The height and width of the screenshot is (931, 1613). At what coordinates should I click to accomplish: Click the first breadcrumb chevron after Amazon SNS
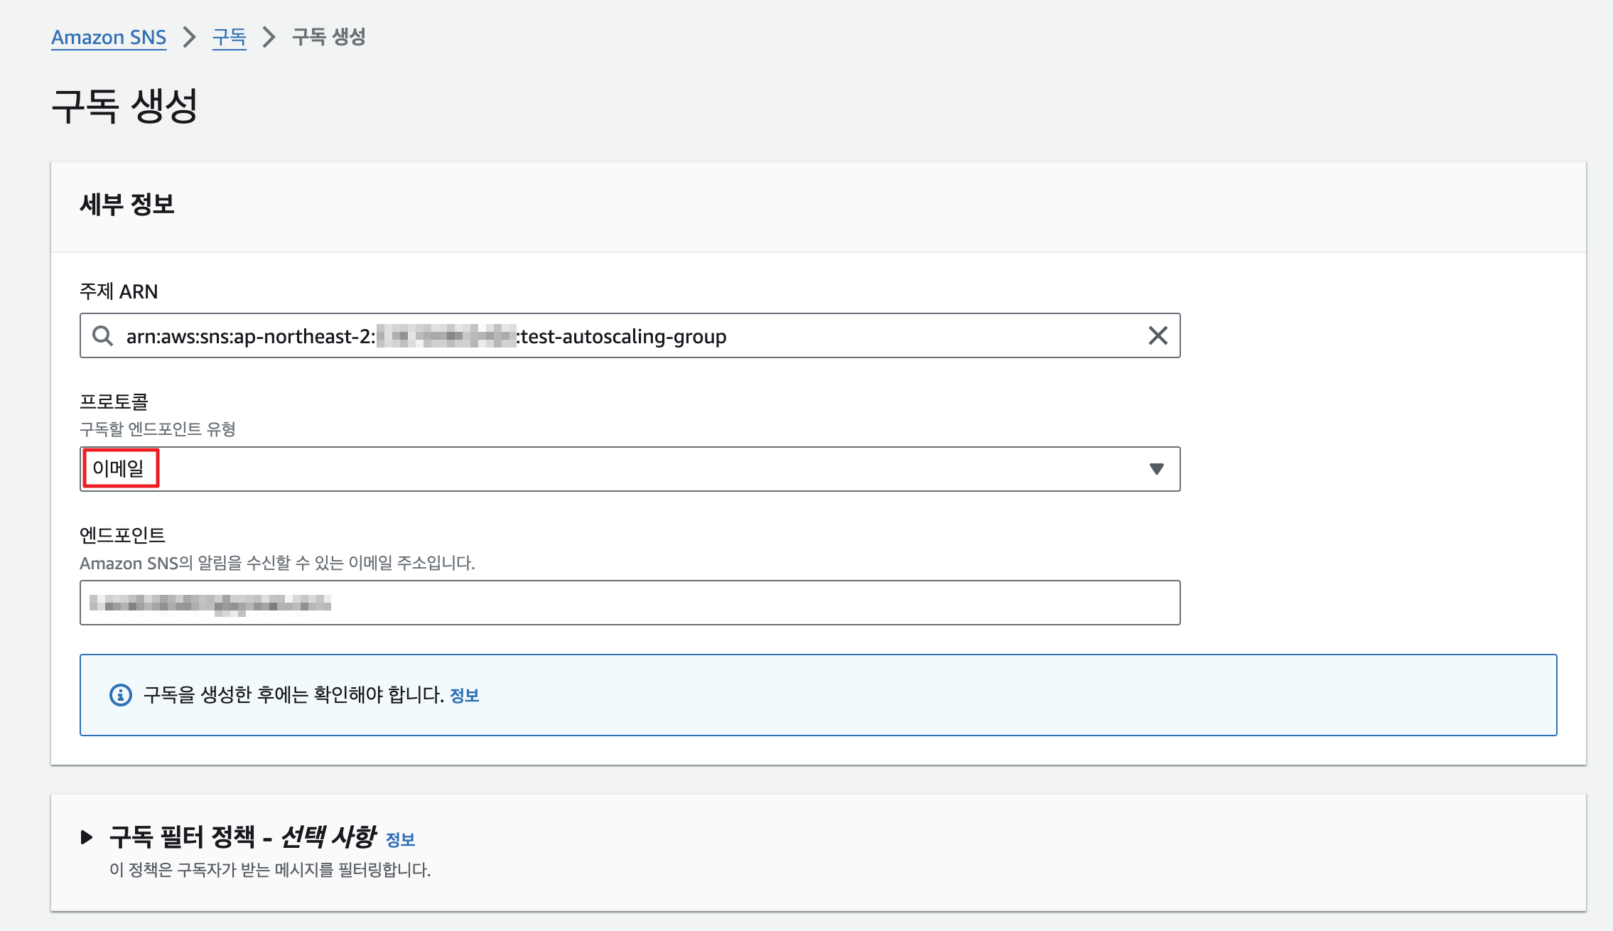[189, 37]
